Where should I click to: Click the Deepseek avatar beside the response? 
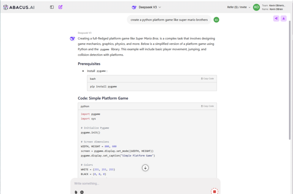[x=72, y=39]
